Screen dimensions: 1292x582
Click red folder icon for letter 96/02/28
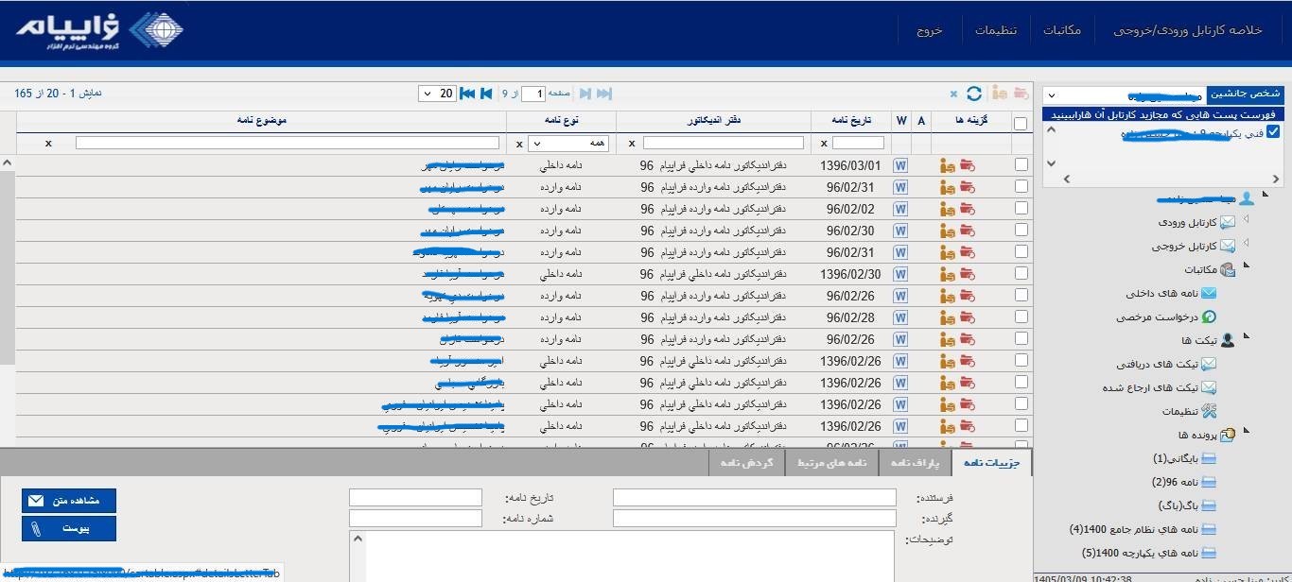[967, 317]
